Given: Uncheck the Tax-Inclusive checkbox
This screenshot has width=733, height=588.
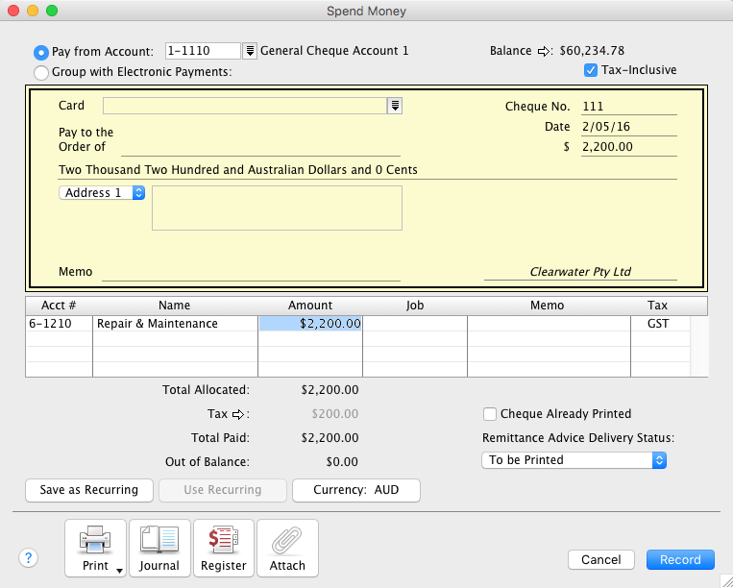Looking at the screenshot, I should (x=591, y=70).
